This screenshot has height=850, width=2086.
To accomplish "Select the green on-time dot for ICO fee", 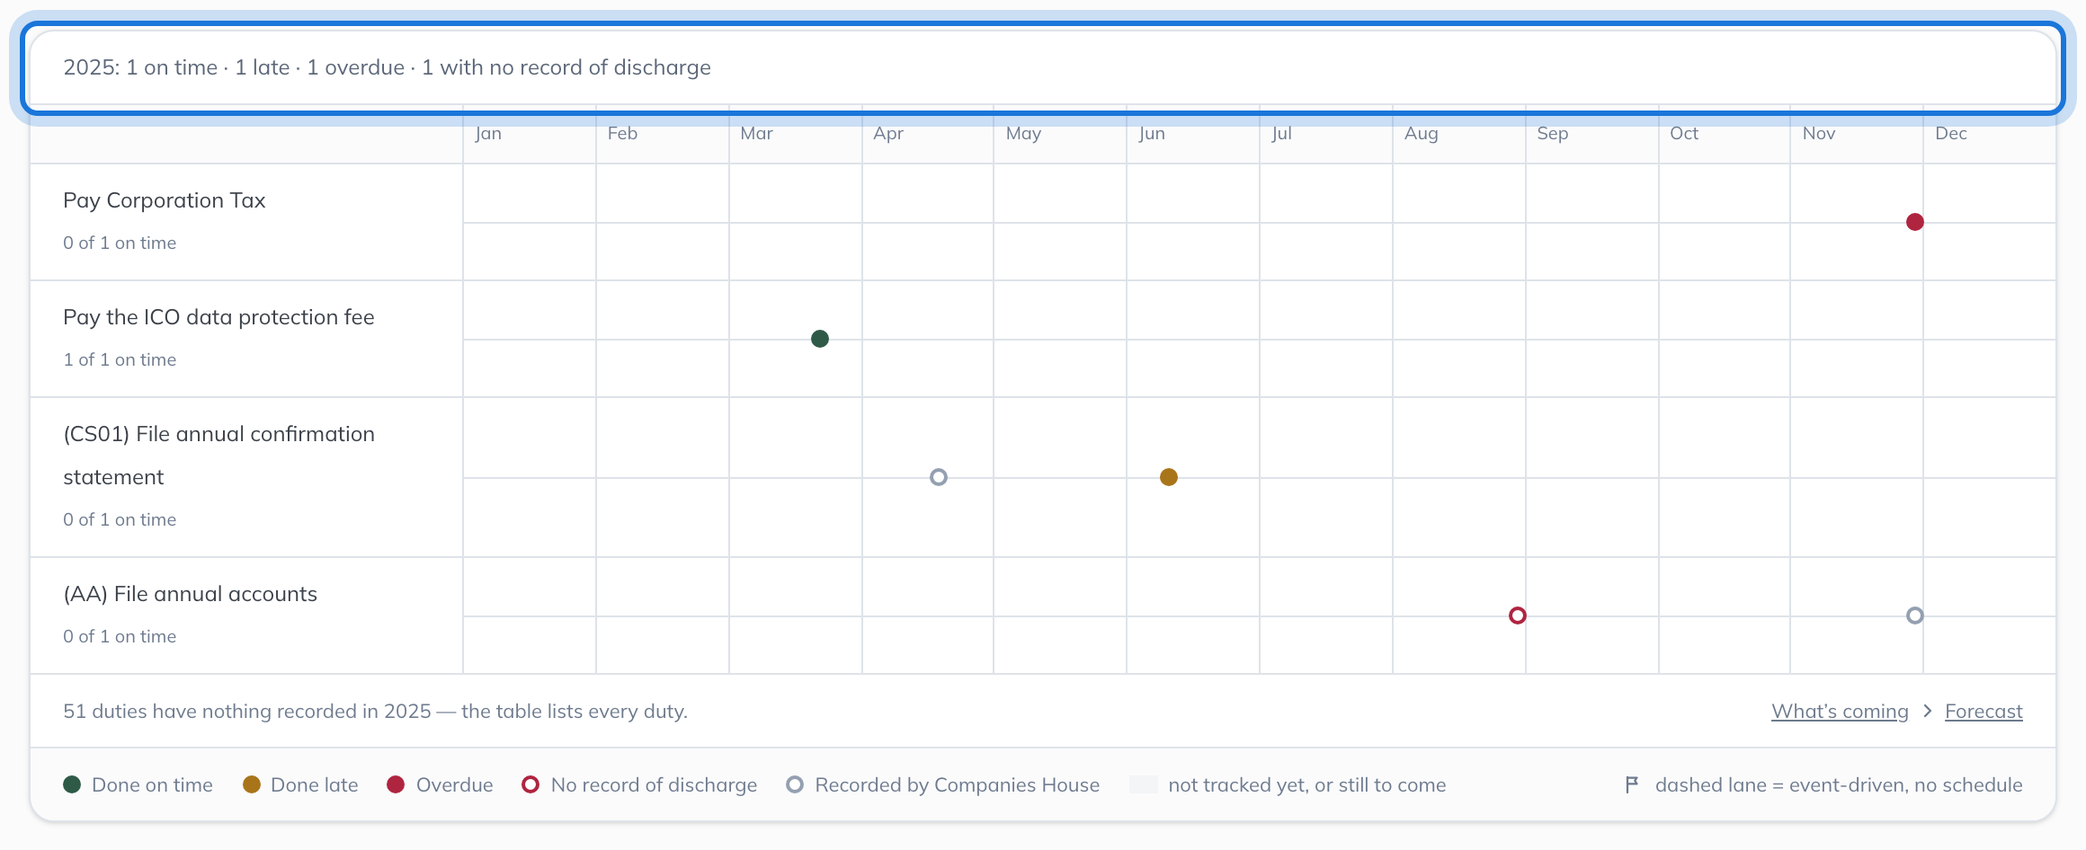I will [820, 339].
